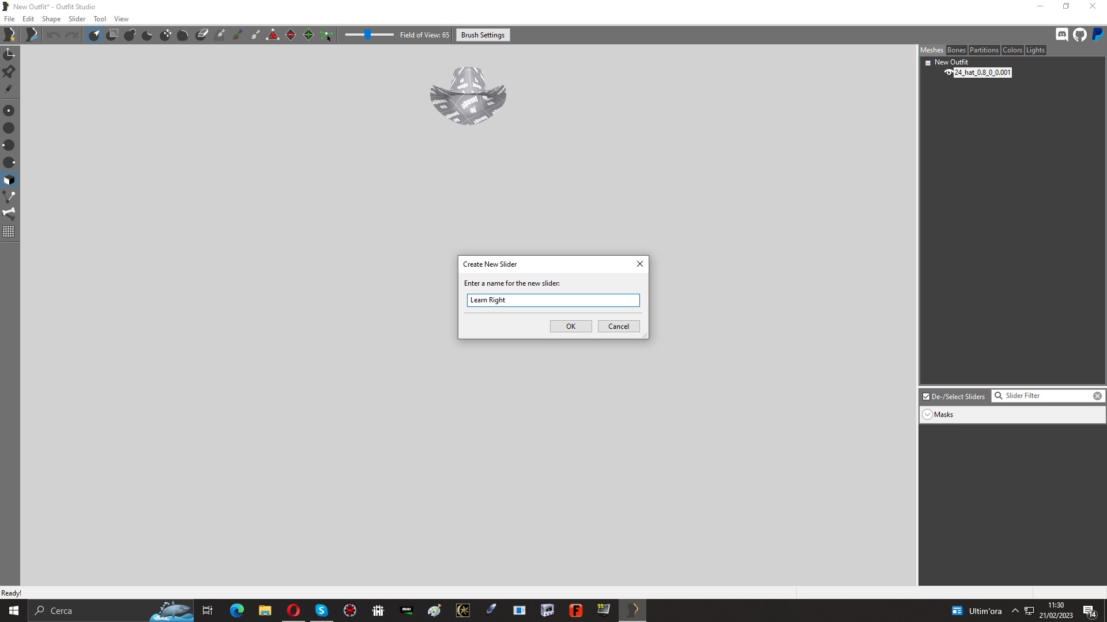Toggle bone display icon in sidebar
1107x622 pixels.
coord(9,214)
